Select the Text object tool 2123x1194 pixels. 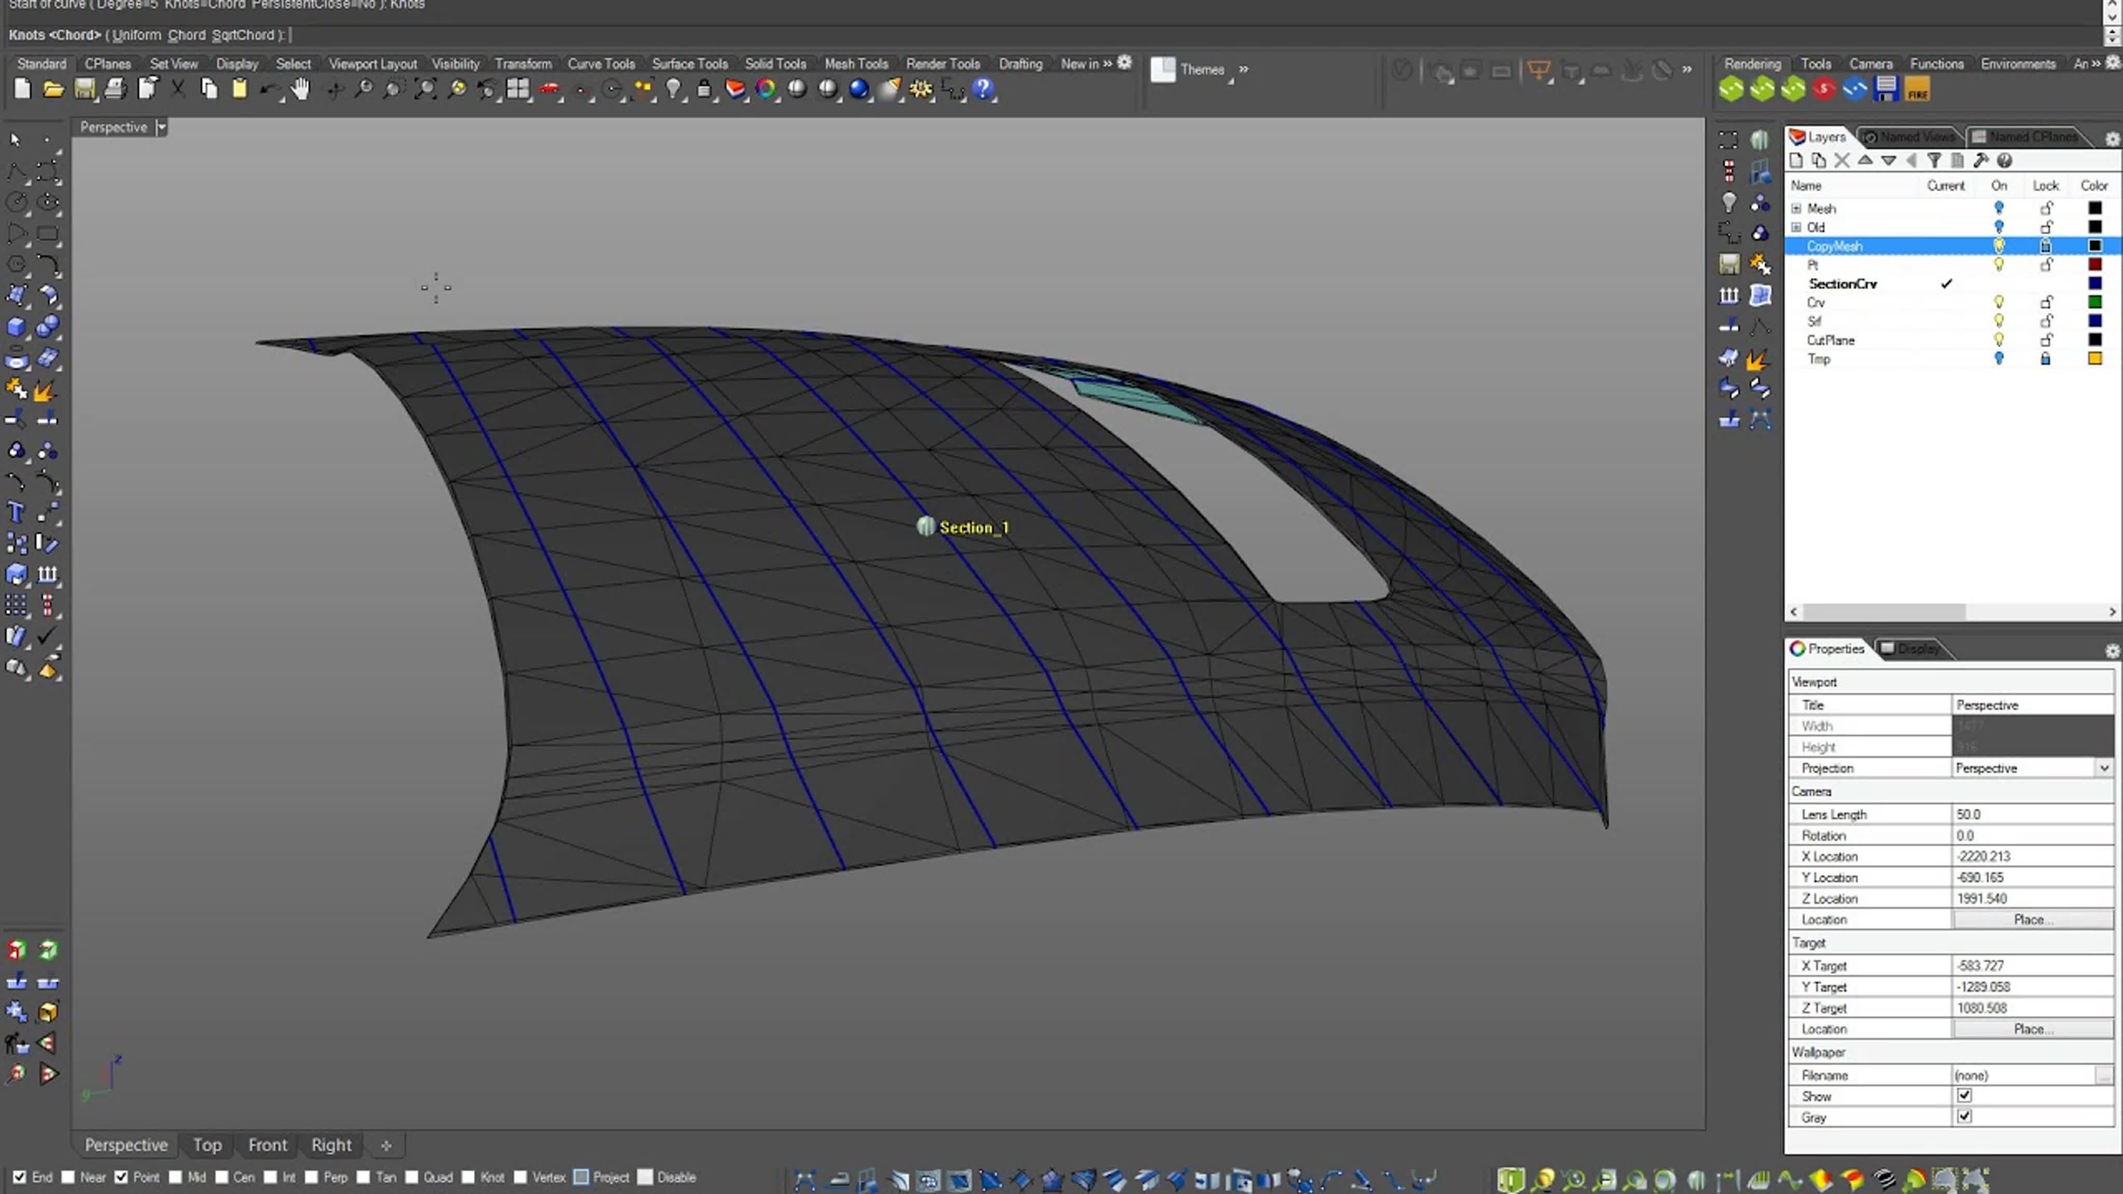coord(17,513)
